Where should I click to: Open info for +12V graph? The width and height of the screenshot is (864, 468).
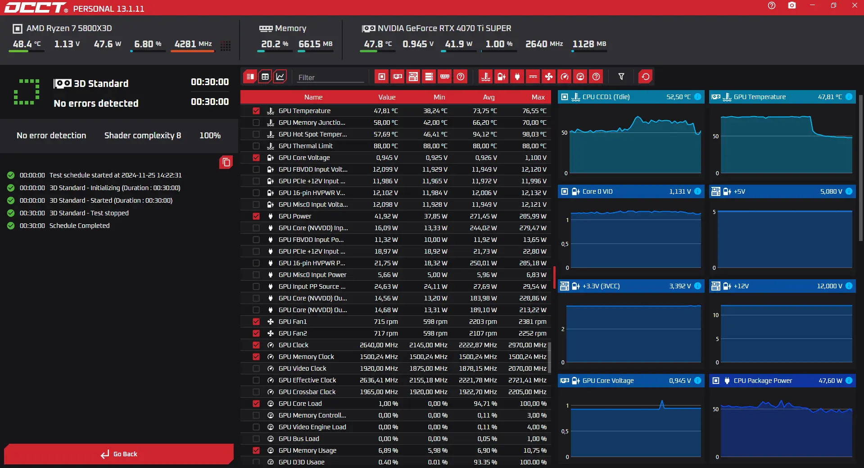[x=849, y=286]
